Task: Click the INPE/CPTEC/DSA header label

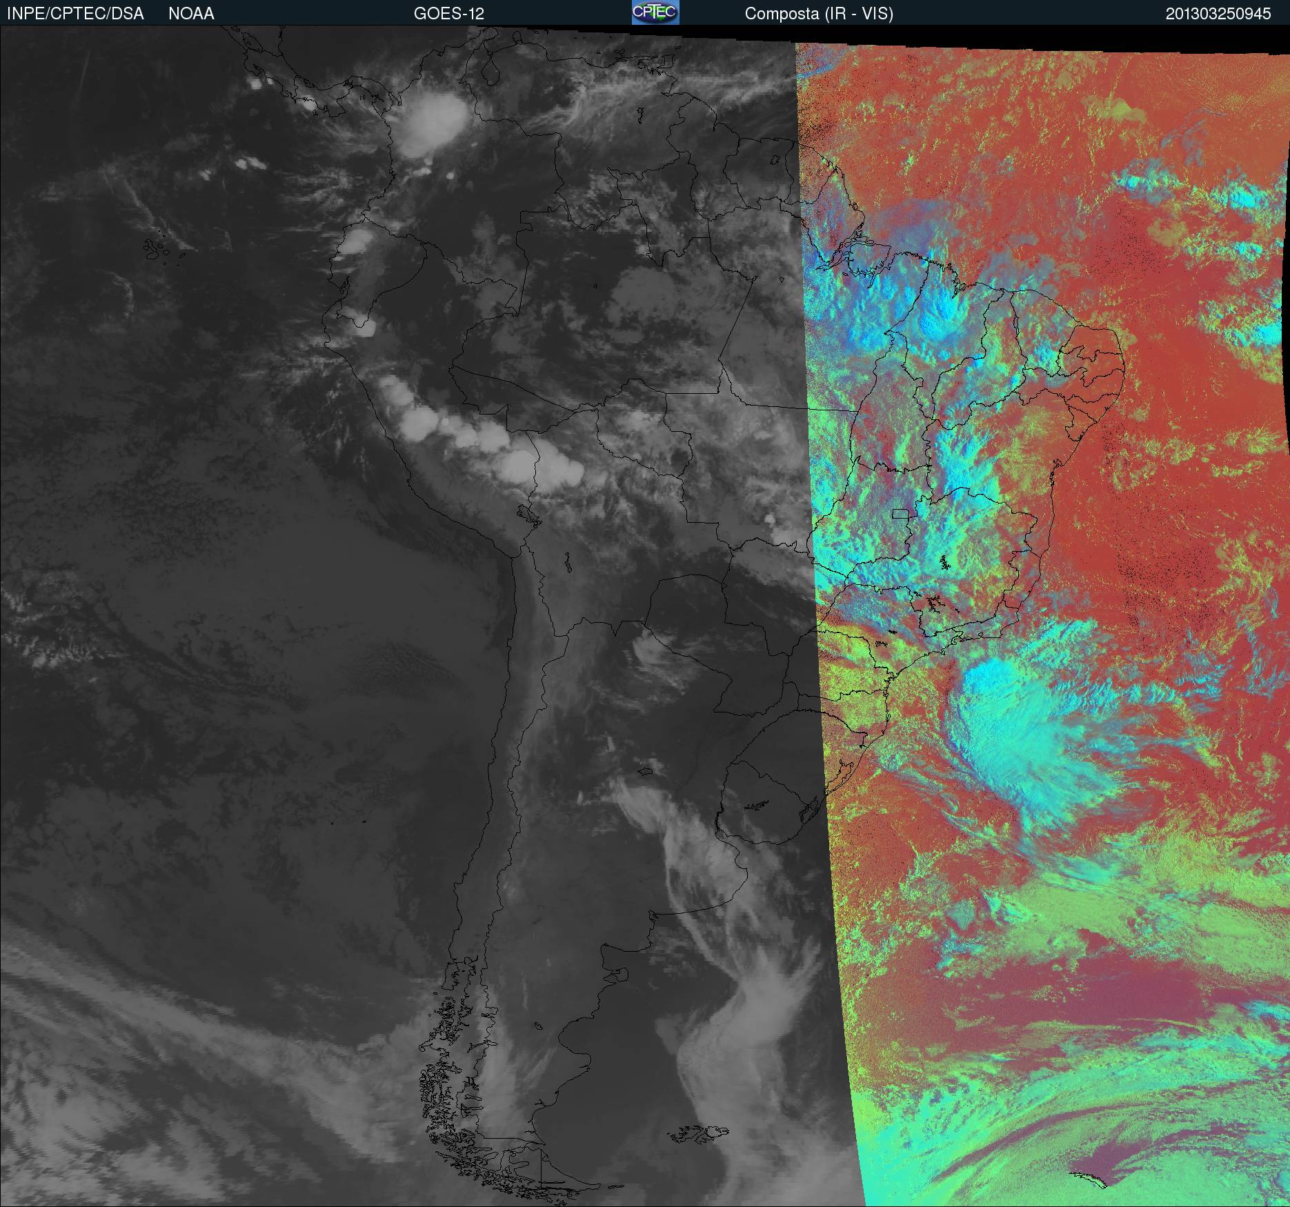Action: point(75,14)
